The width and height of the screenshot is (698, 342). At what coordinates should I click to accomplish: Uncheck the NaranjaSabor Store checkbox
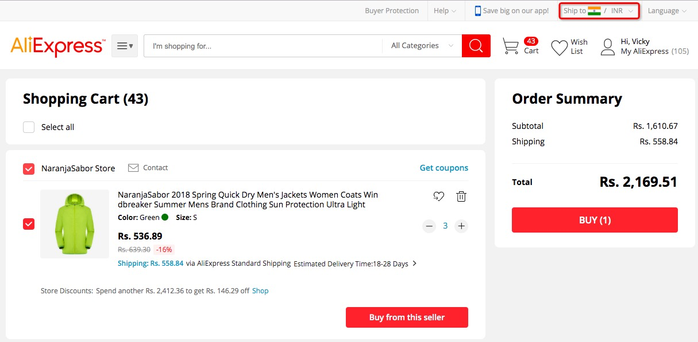coord(29,169)
